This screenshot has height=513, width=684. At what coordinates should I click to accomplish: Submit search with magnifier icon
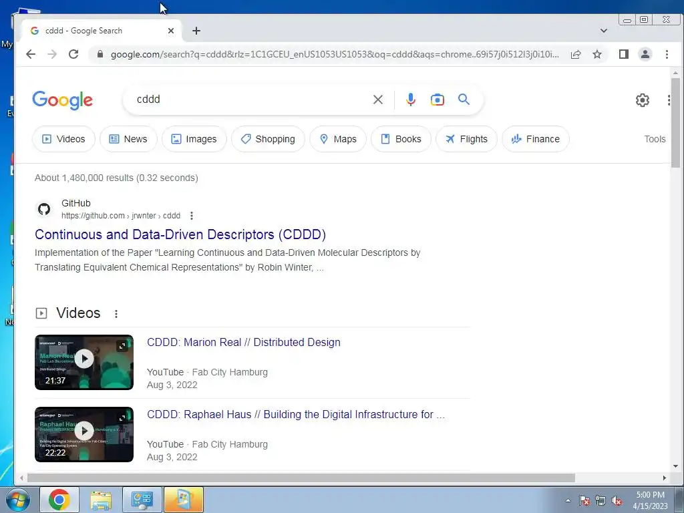464,100
